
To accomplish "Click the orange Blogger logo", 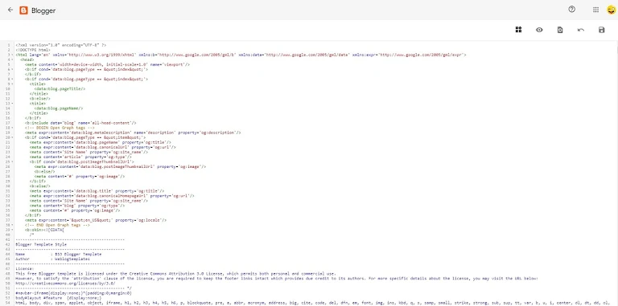I will (x=23, y=10).
